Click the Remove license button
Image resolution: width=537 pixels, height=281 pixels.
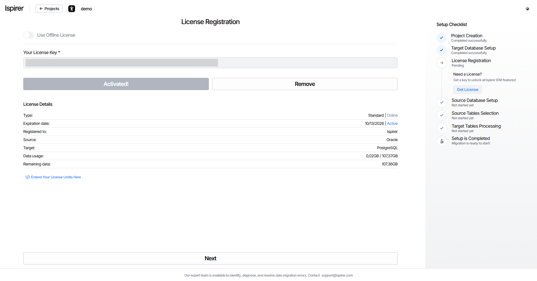pyautogui.click(x=305, y=84)
